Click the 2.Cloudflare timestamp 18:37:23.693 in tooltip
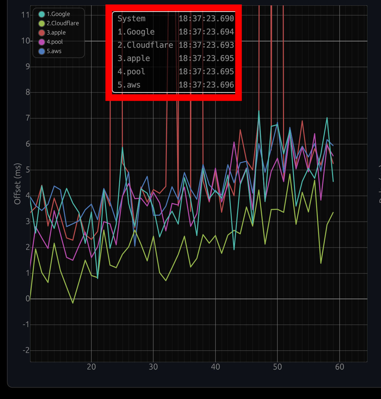 [x=206, y=45]
